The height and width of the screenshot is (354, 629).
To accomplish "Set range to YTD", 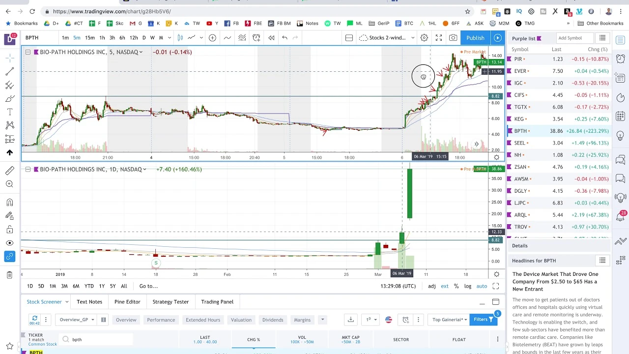I will pos(89,286).
